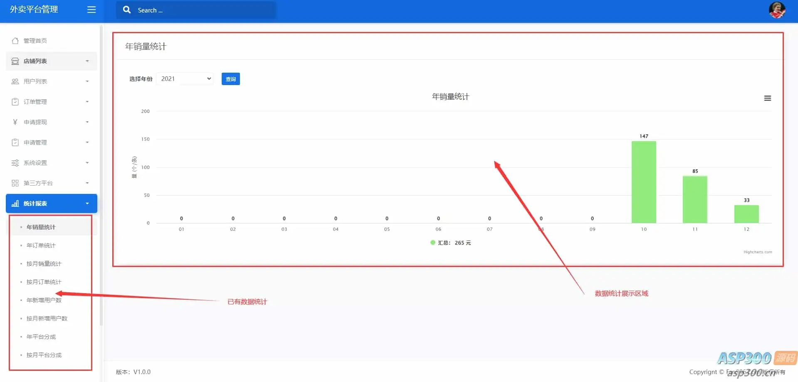Open the chart context menu icon

point(768,98)
